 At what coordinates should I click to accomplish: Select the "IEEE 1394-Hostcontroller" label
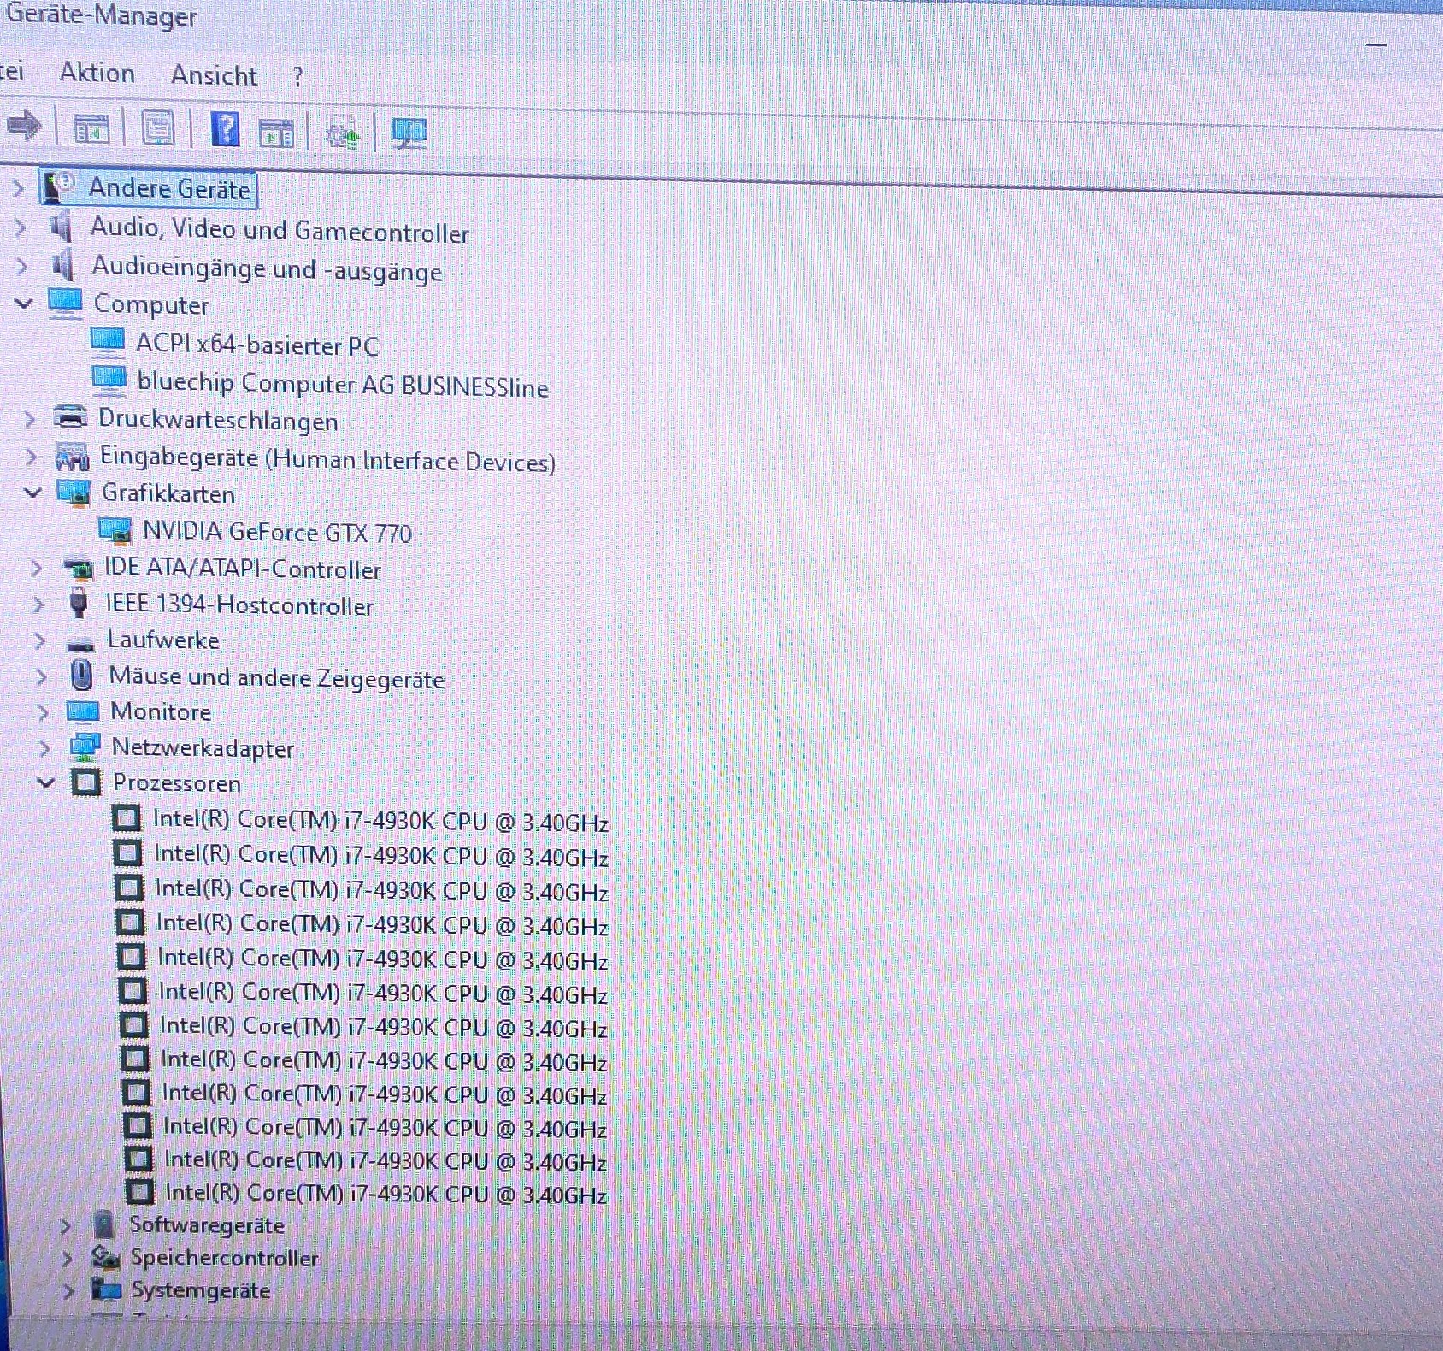point(239,605)
